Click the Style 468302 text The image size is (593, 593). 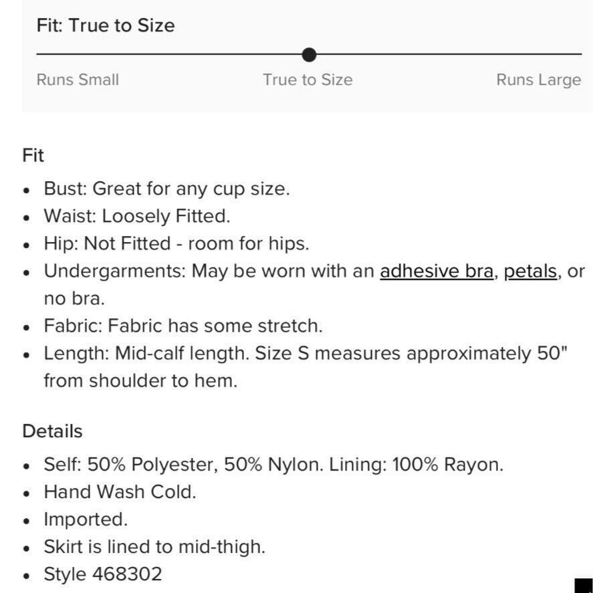tap(103, 574)
